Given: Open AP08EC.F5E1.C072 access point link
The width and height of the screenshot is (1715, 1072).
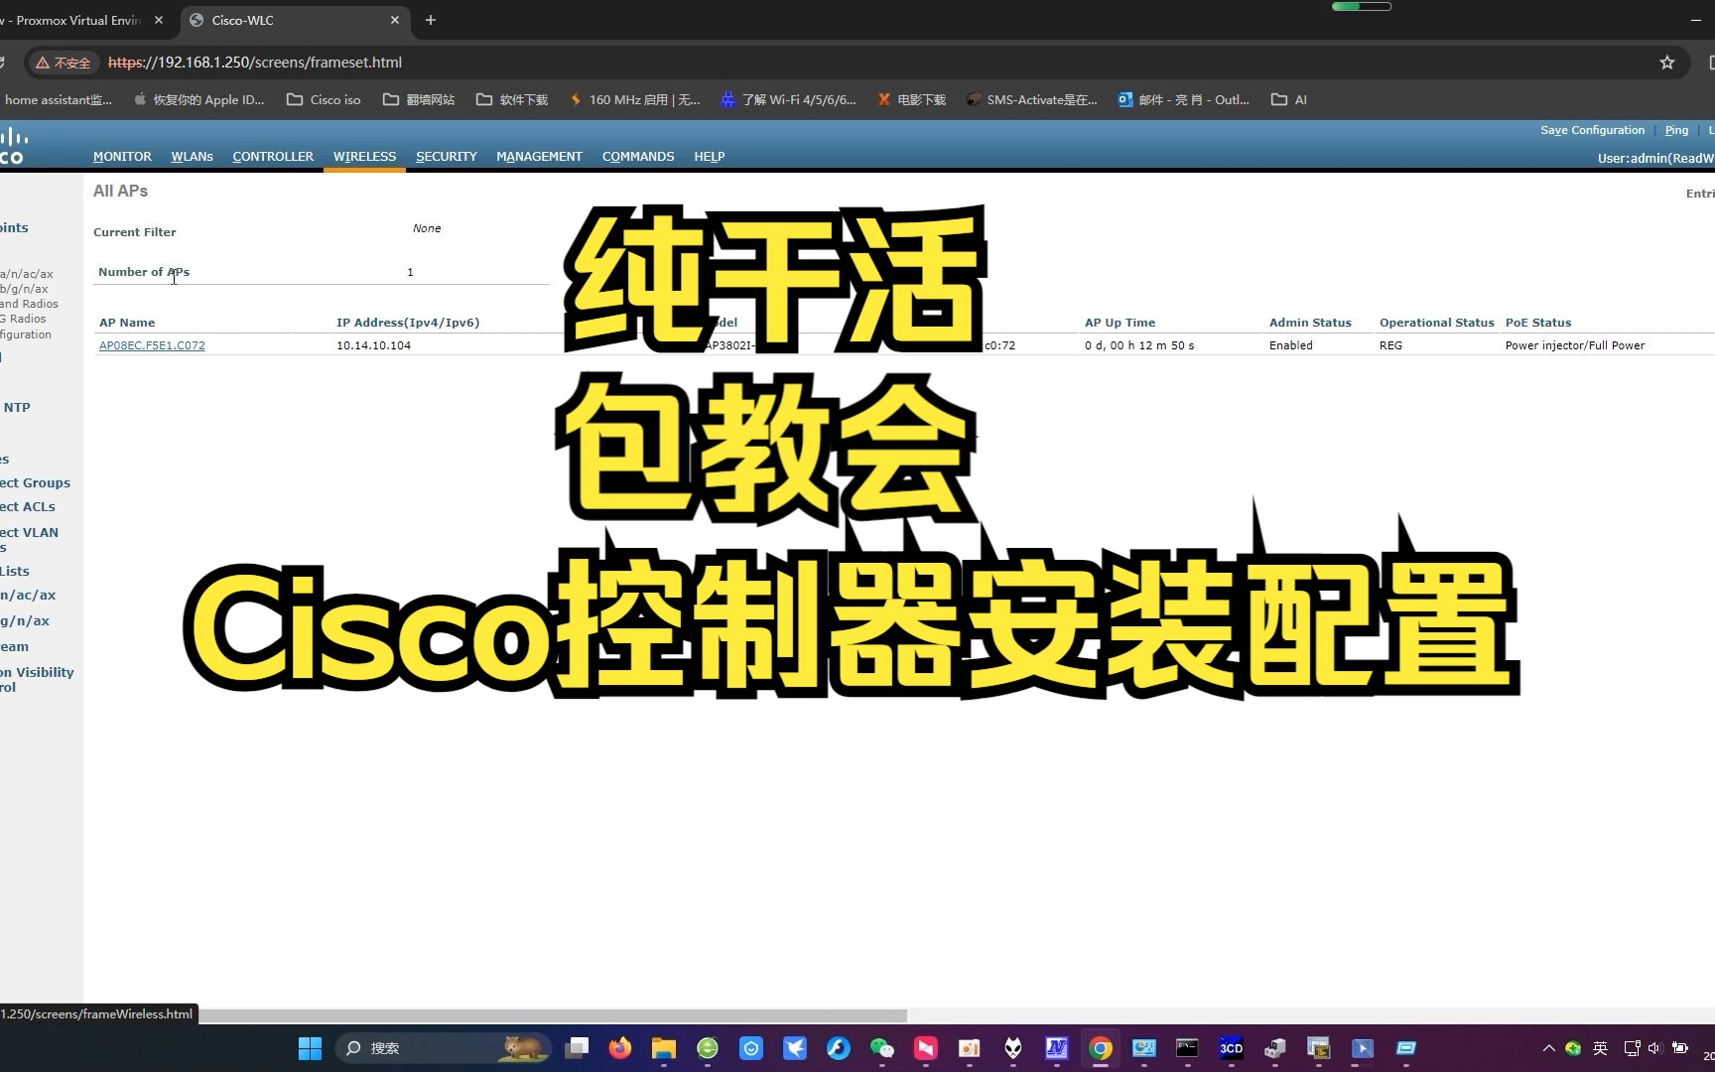Looking at the screenshot, I should [x=152, y=345].
